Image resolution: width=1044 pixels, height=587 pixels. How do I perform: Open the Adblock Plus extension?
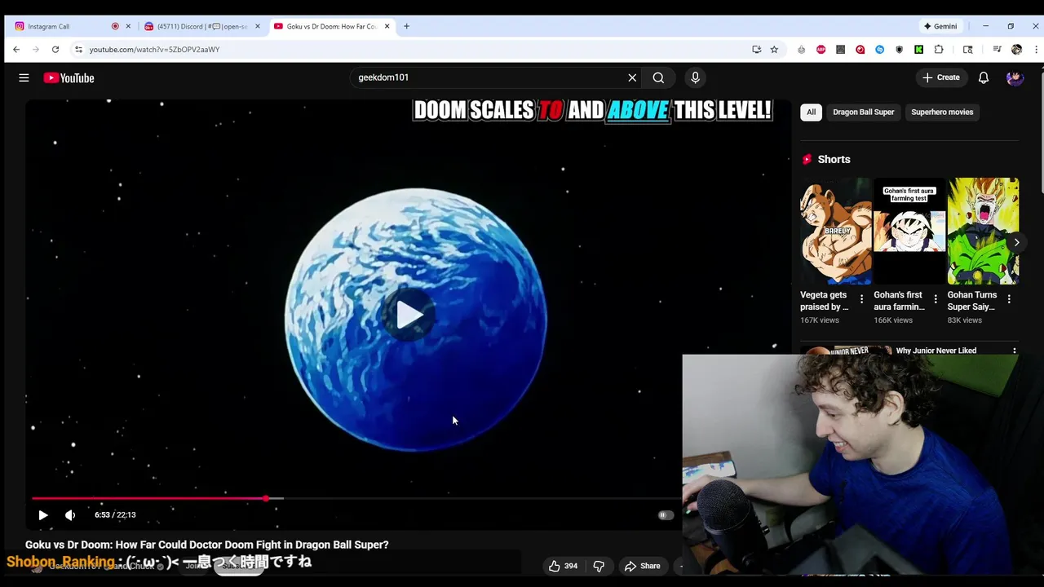coord(821,50)
